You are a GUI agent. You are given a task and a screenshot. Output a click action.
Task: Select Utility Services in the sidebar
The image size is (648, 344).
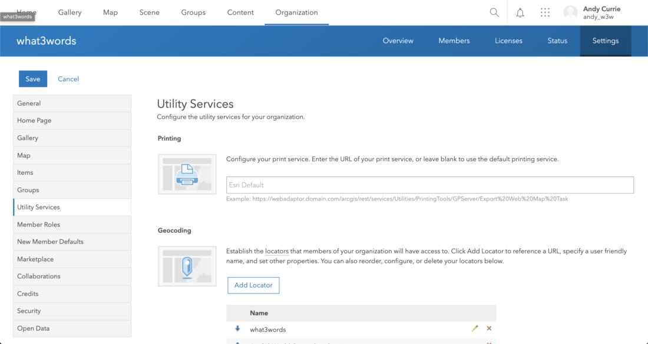(x=72, y=207)
